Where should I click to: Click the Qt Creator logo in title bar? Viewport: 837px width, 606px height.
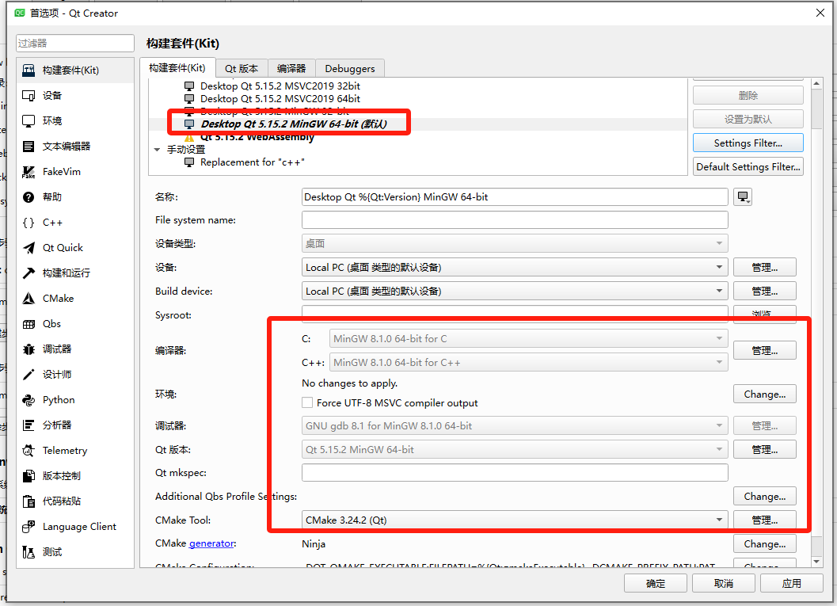coord(20,13)
